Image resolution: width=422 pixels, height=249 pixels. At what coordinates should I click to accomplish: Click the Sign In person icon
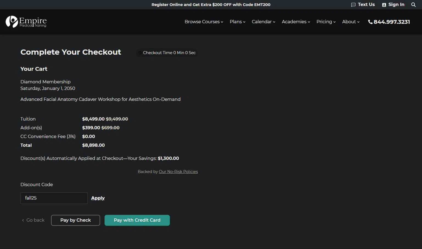(384, 5)
